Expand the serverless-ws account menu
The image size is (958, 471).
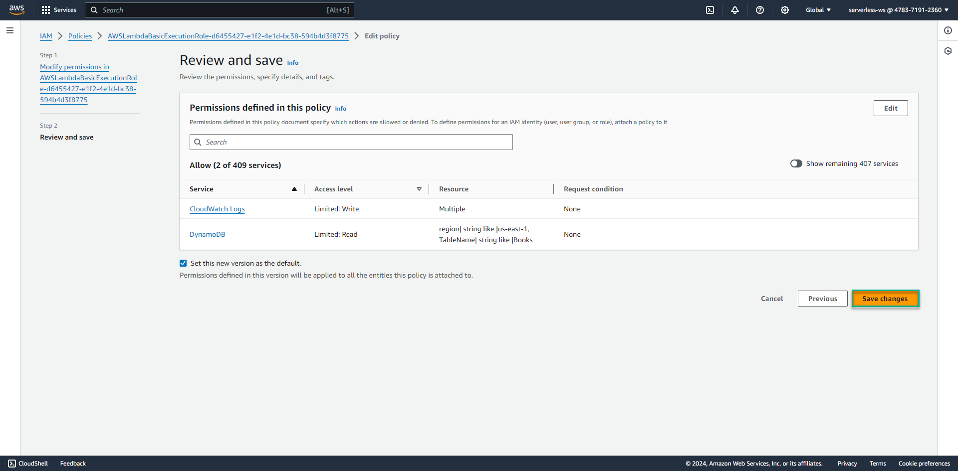pyautogui.click(x=899, y=10)
